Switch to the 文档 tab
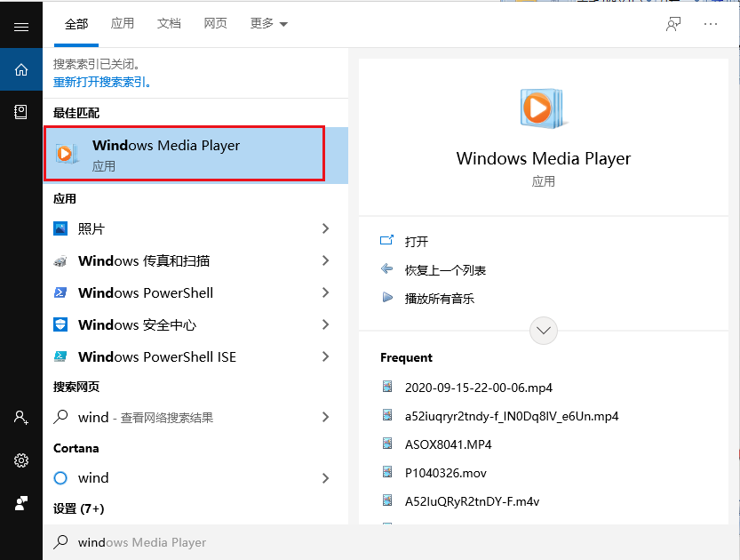 pyautogui.click(x=169, y=24)
